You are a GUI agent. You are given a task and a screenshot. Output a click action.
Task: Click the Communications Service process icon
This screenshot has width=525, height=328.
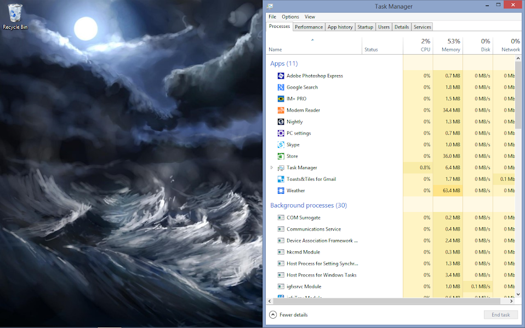pyautogui.click(x=281, y=229)
